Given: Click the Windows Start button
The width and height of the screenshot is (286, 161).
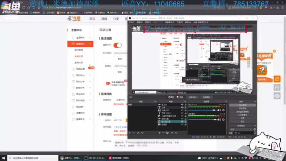Looking at the screenshot, I should pyautogui.click(x=4, y=158).
